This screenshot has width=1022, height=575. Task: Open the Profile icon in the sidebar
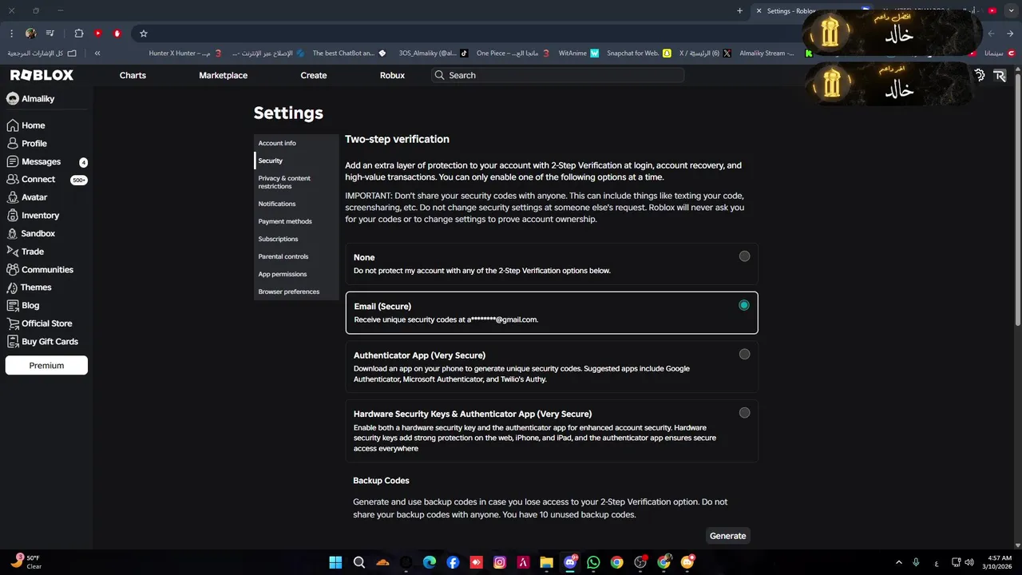tap(12, 144)
